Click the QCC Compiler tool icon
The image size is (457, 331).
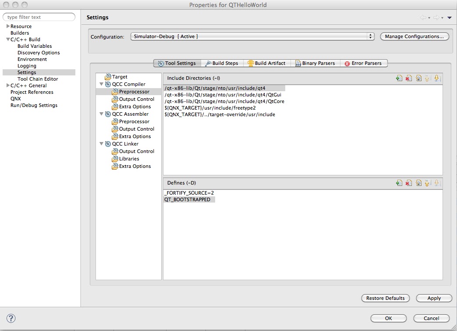[x=108, y=84]
